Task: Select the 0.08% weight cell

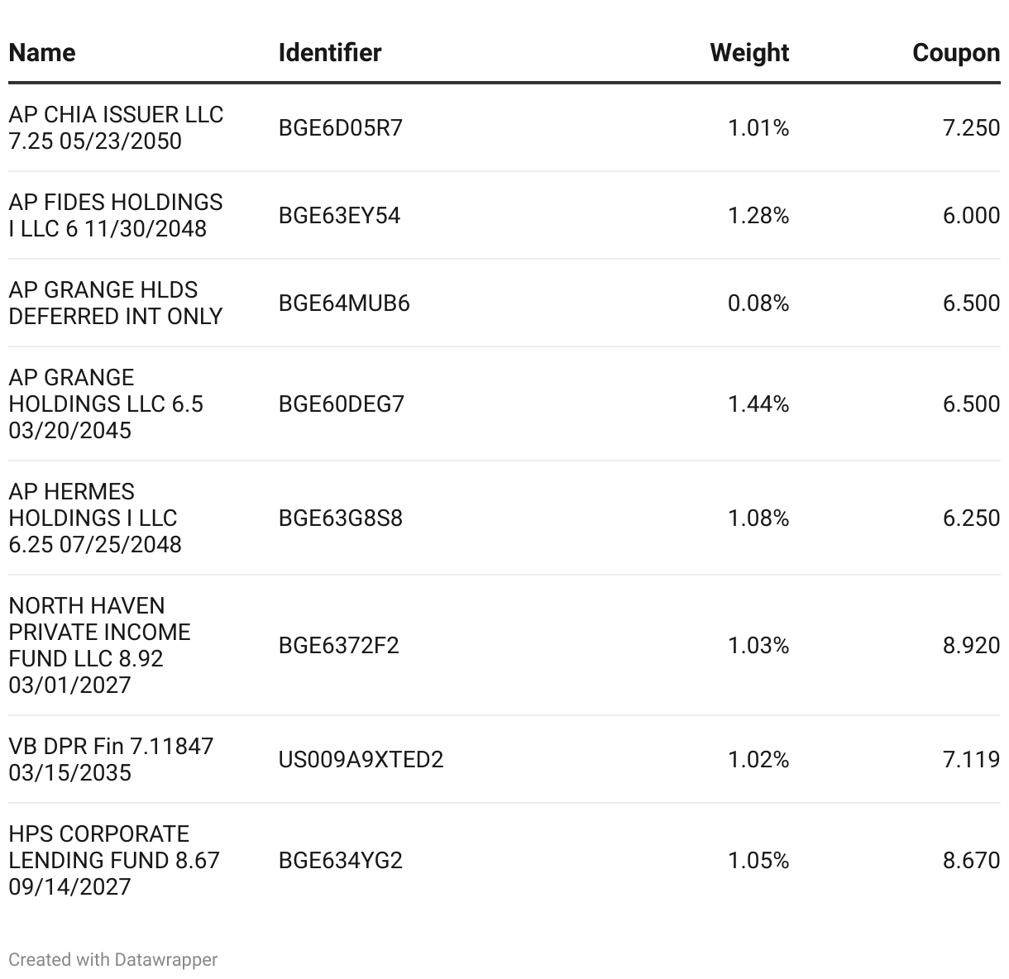Action: tap(758, 303)
